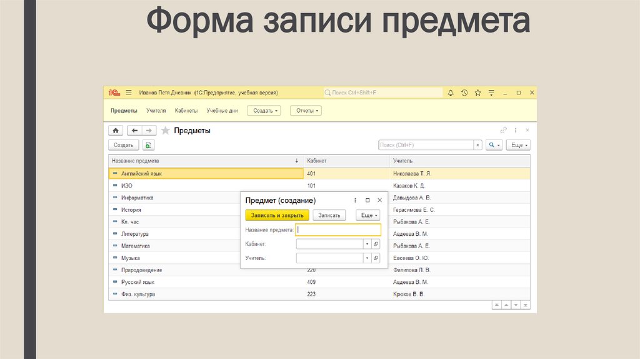Switch to Предметы section
Viewport: 640px width, 359px height.
(124, 111)
